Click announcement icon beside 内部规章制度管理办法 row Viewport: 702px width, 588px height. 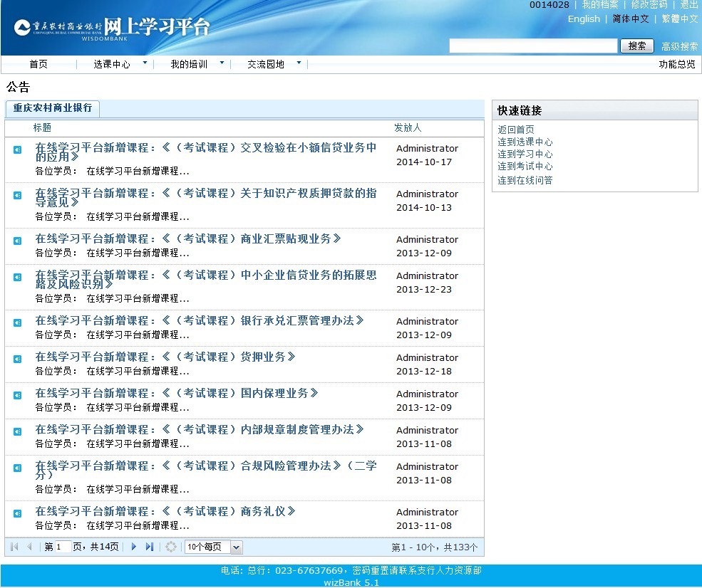pyautogui.click(x=17, y=431)
